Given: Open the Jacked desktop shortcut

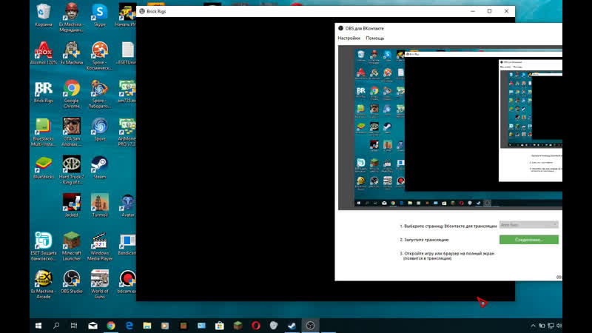Looking at the screenshot, I should 72,206.
